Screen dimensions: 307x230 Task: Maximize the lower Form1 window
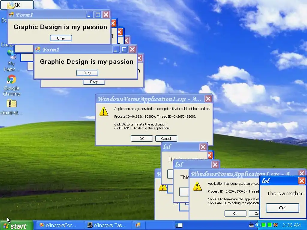124,49
